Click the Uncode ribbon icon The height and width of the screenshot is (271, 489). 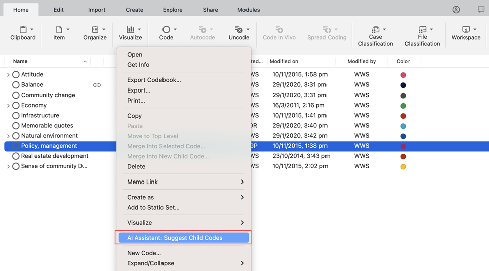(239, 30)
